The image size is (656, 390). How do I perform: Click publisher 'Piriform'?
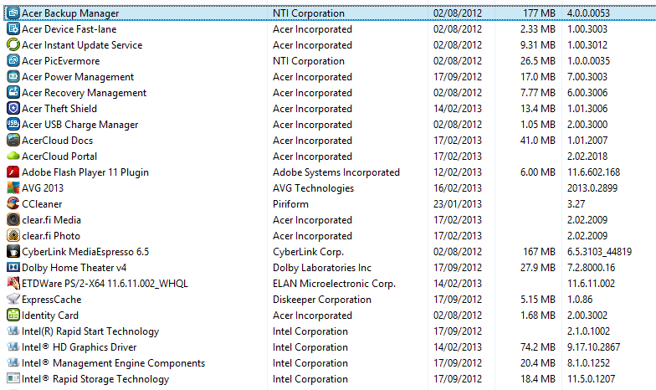(291, 204)
